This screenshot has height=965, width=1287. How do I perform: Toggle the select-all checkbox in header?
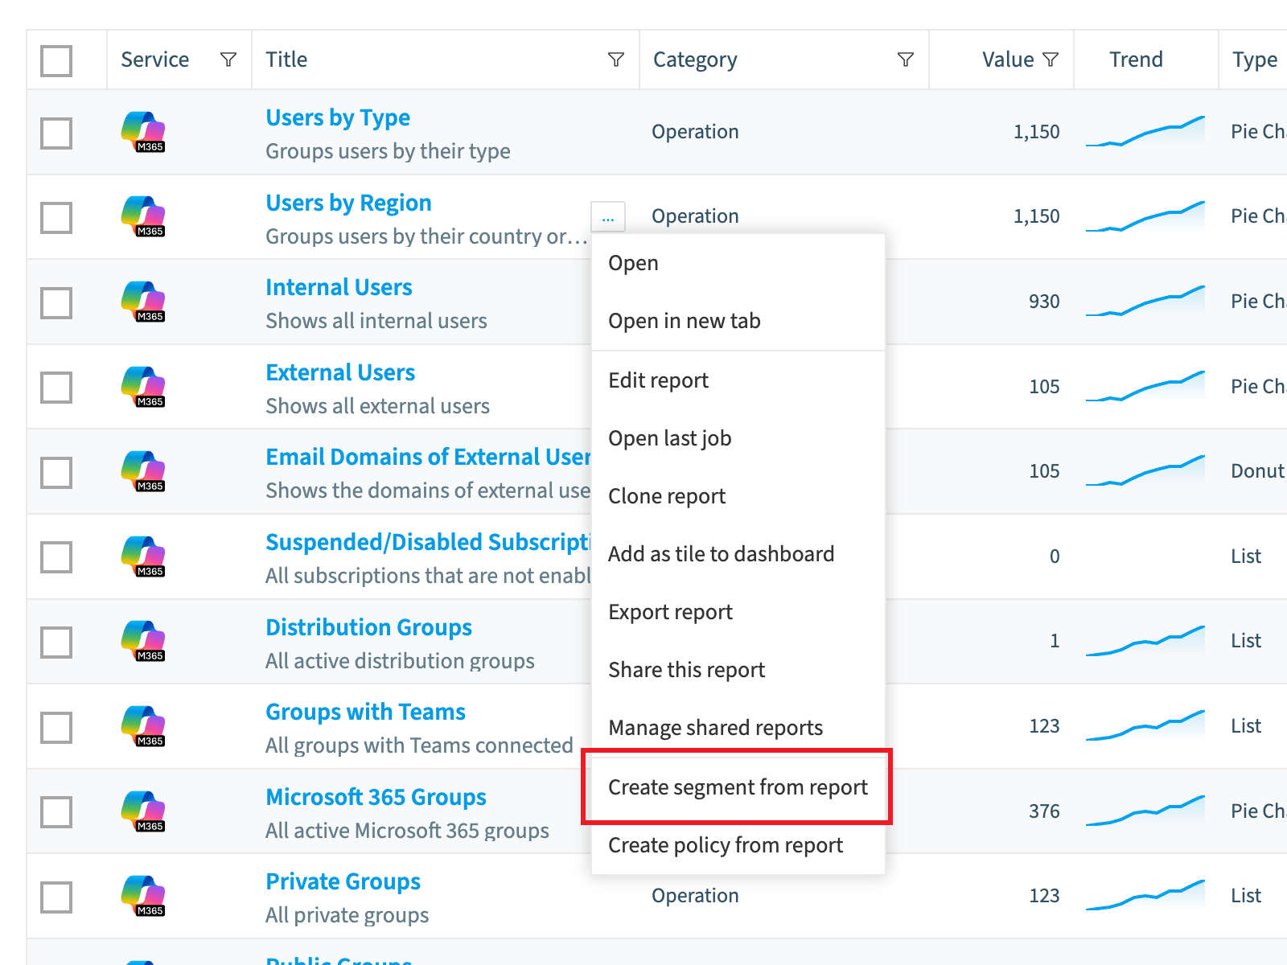click(56, 60)
